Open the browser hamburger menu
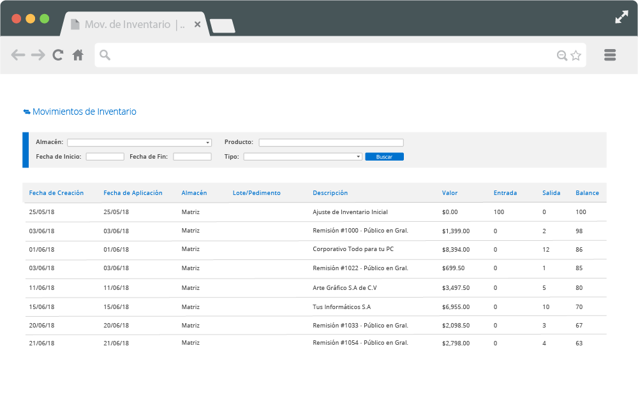638x397 pixels. (610, 55)
